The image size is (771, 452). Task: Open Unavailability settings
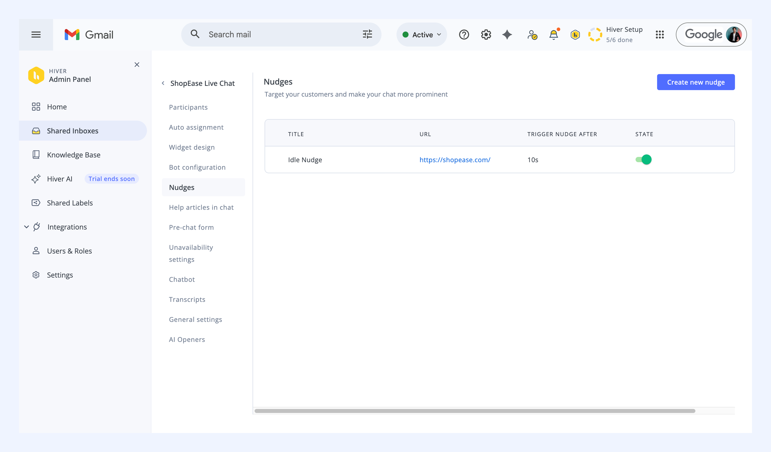tap(191, 254)
